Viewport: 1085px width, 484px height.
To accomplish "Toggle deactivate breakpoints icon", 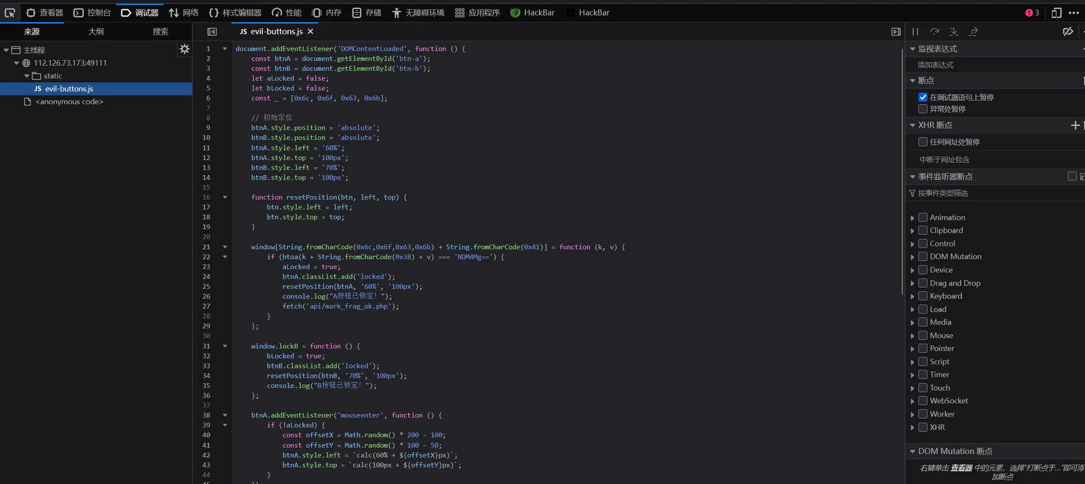I will 1068,32.
